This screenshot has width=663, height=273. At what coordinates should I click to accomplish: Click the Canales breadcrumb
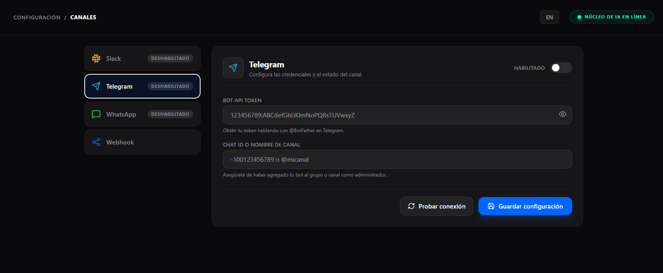(83, 17)
